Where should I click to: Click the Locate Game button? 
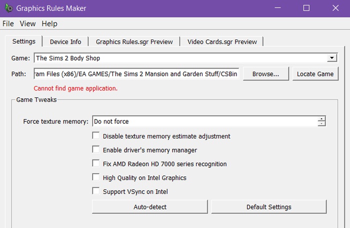click(315, 74)
